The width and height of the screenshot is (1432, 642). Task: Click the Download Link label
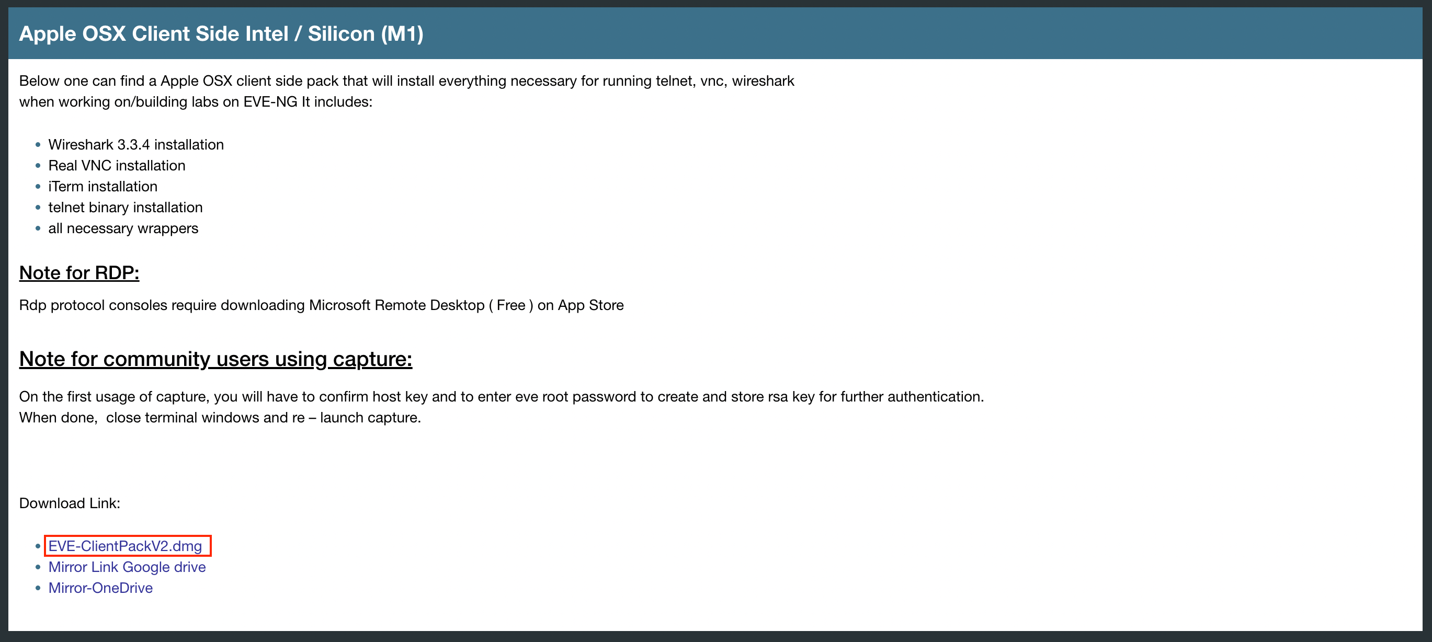pos(70,503)
